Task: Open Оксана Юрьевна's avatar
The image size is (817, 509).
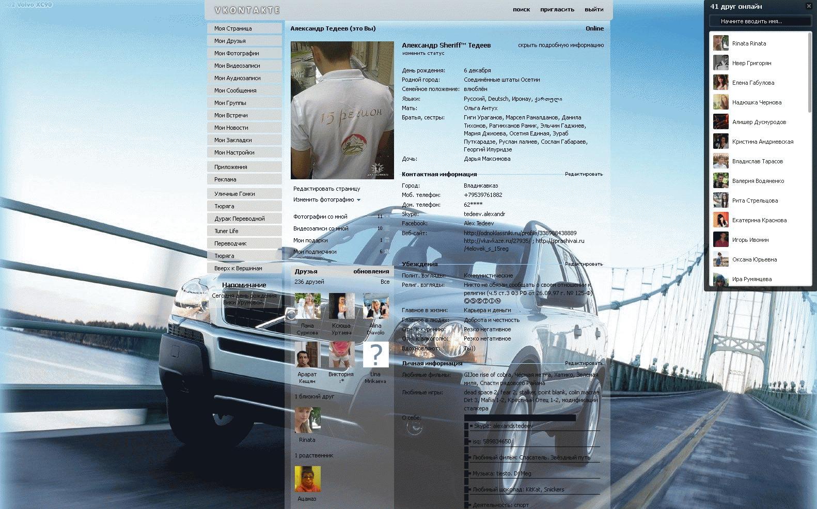Action: pos(721,259)
